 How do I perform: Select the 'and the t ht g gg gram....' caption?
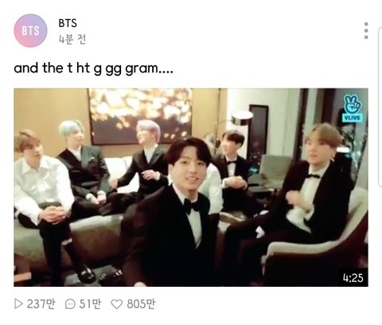tap(93, 69)
